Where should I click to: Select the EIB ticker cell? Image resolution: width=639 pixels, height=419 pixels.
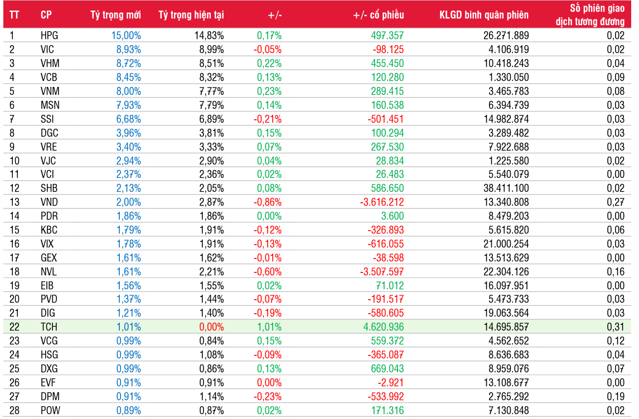(x=47, y=285)
